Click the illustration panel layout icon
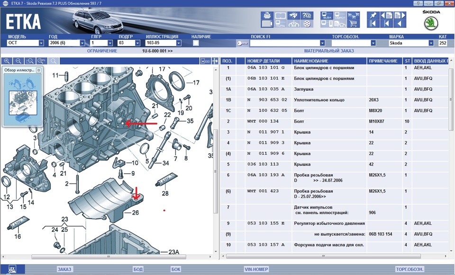The image size is (455, 275). [205, 61]
